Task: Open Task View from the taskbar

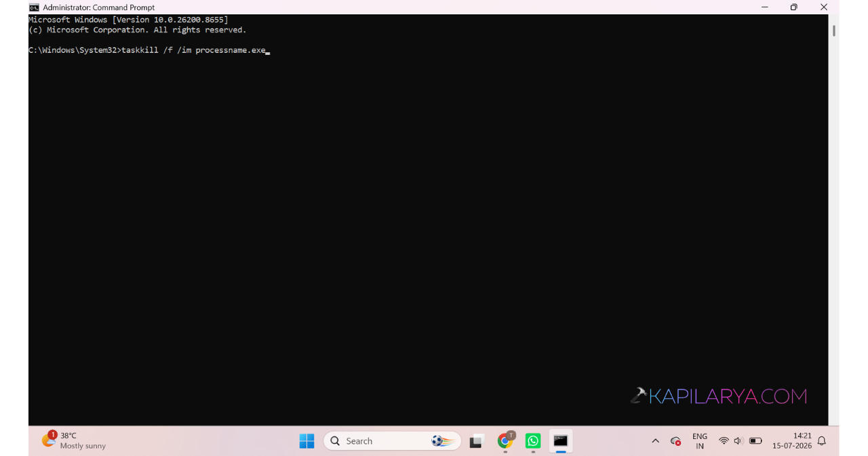Action: point(477,442)
